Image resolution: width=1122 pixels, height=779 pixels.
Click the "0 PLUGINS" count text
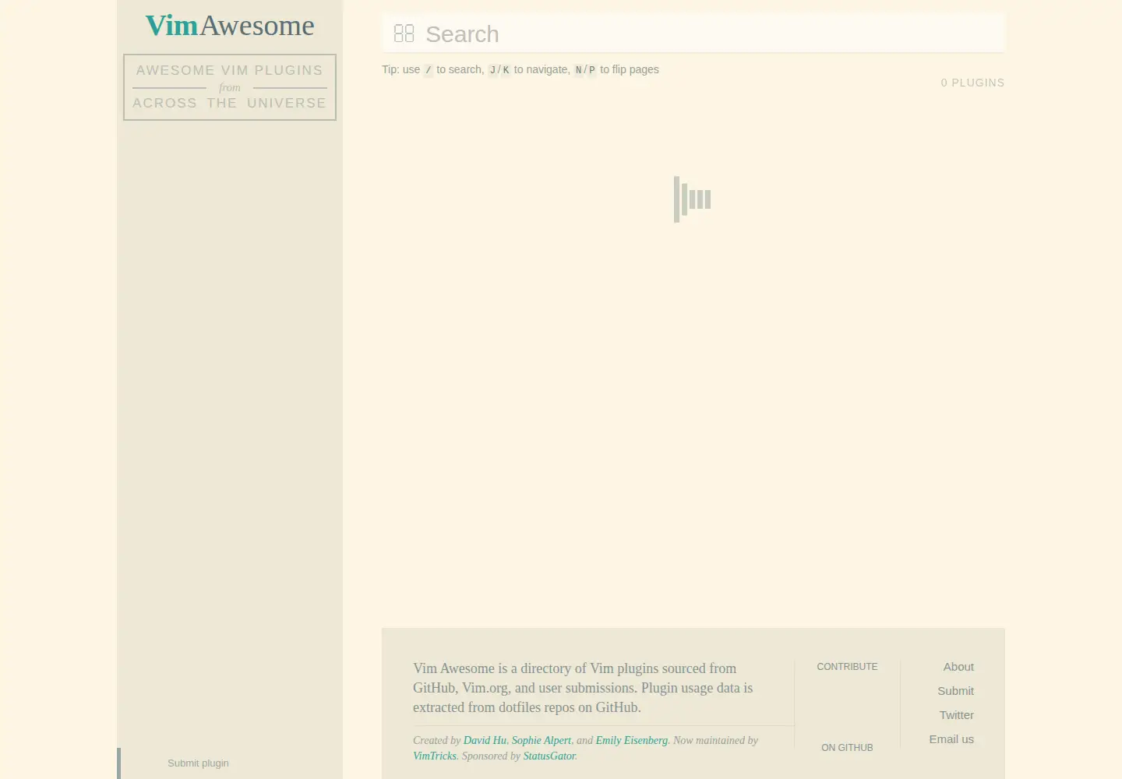972,83
